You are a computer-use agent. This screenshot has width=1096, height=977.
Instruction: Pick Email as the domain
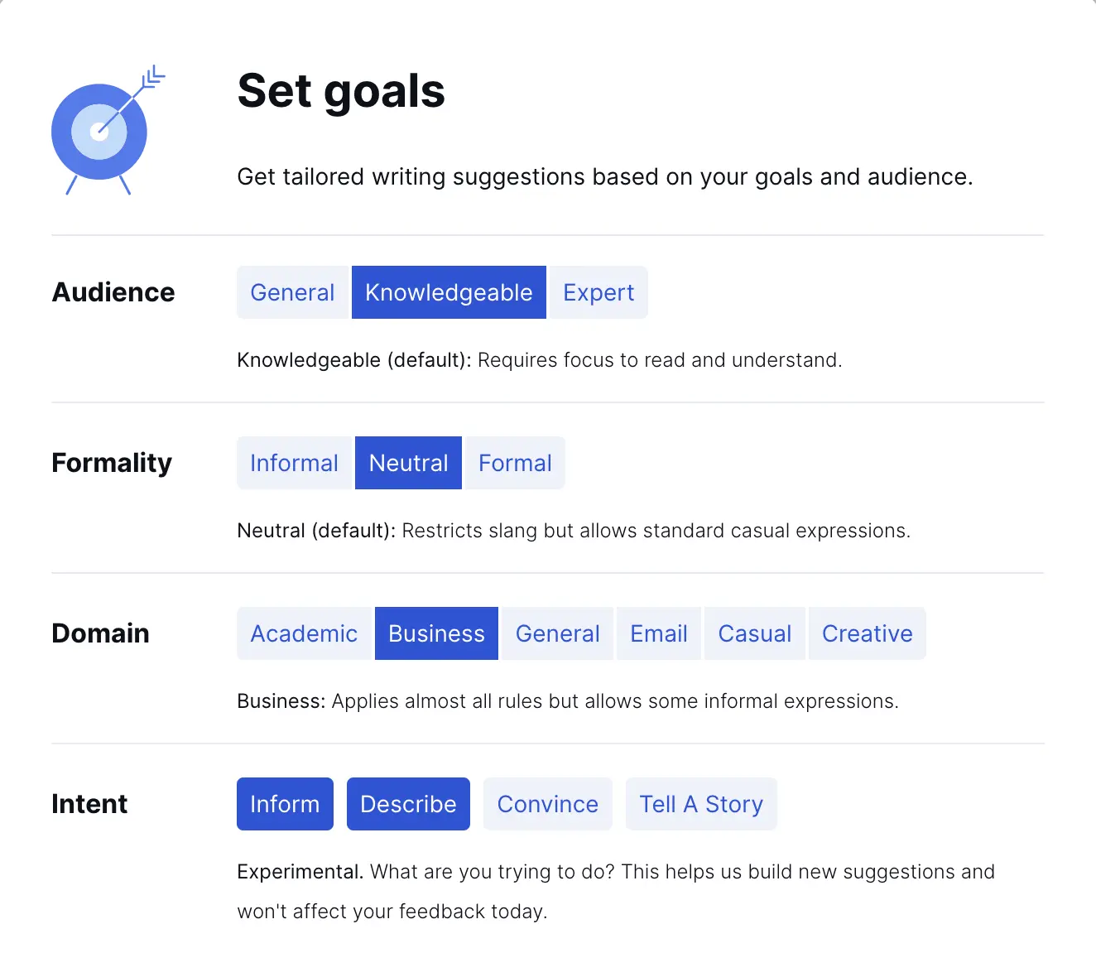pyautogui.click(x=659, y=633)
